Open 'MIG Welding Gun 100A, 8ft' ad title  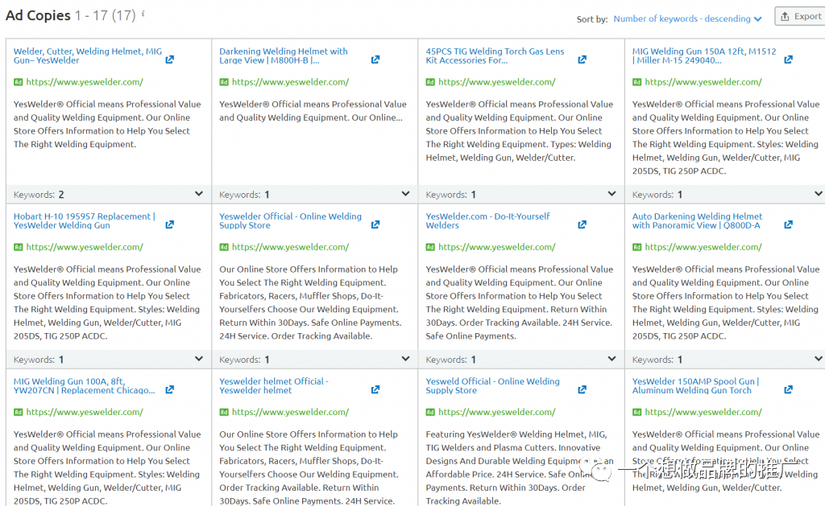pyautogui.click(x=84, y=385)
